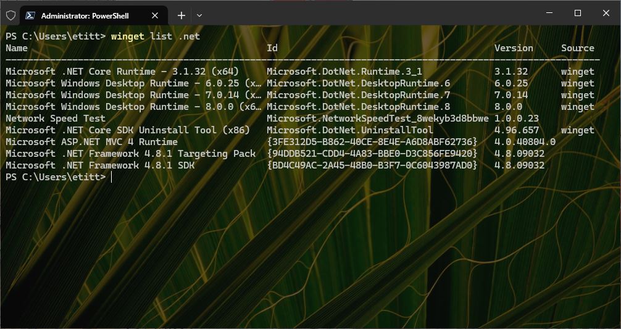Click 4.8.09032 in the Targeting Pack row
621x329 pixels.
point(519,154)
